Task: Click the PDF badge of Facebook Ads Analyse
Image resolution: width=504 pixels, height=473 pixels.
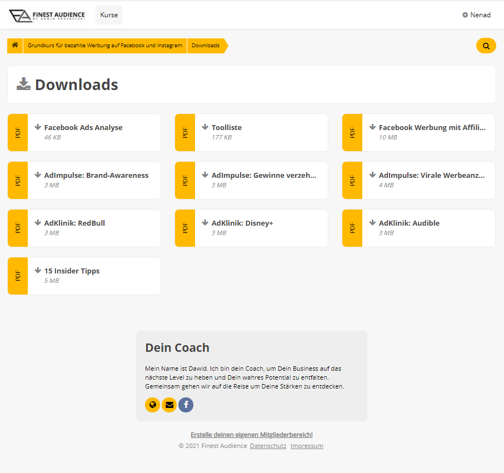Action: [x=18, y=132]
